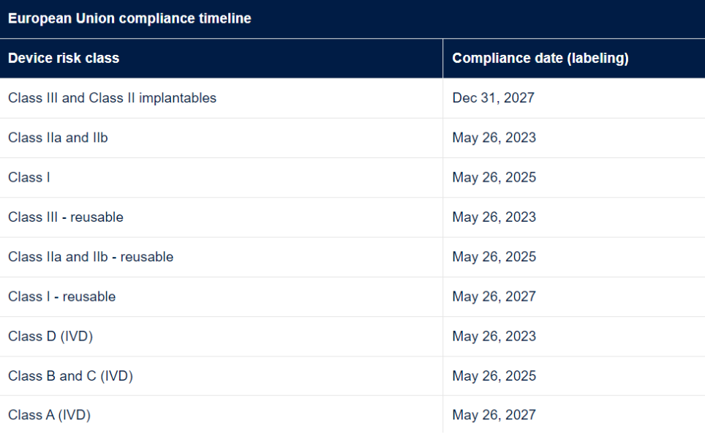Click the 'Dec 31, 2027' date cell
Screen dimensions: 705x437
pyautogui.click(x=493, y=98)
